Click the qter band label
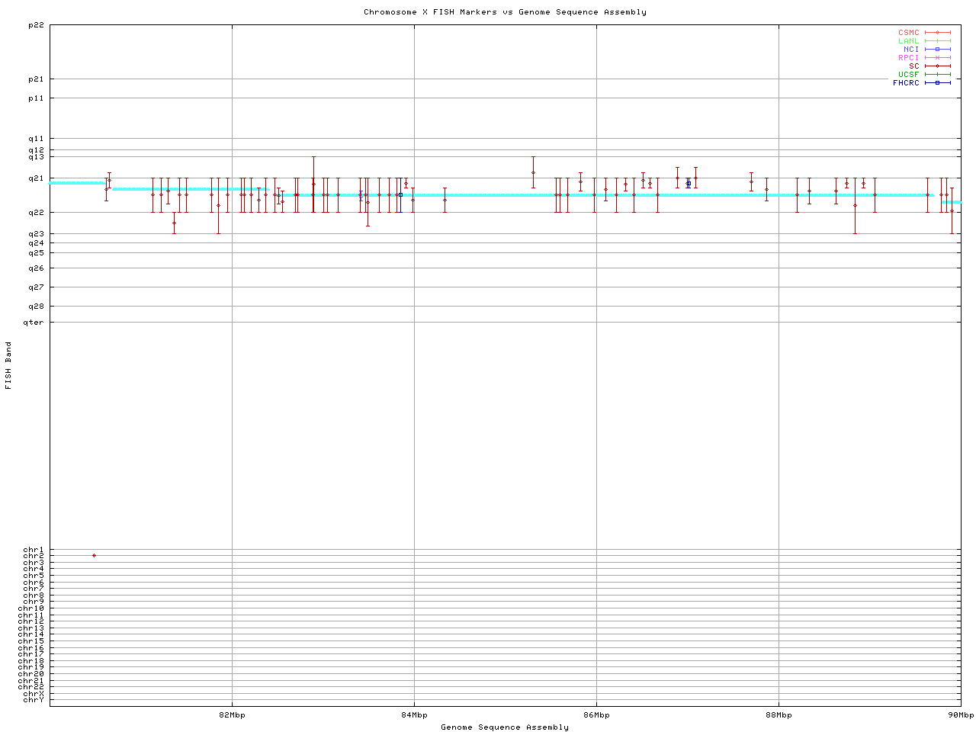Image resolution: width=976 pixels, height=732 pixels. click(x=34, y=323)
